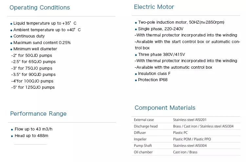246x162 pixels.
Task: Click bullet beside Insulation class F
Action: (x=136, y=74)
